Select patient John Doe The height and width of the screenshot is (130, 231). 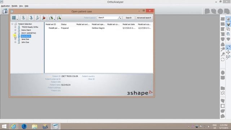coord(25,42)
